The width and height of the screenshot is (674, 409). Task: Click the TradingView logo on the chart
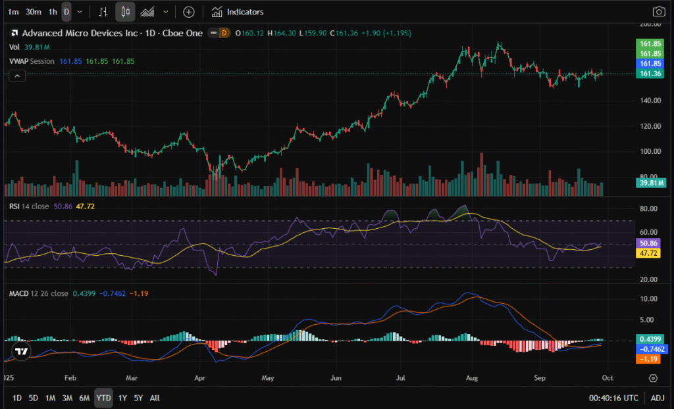(21, 351)
